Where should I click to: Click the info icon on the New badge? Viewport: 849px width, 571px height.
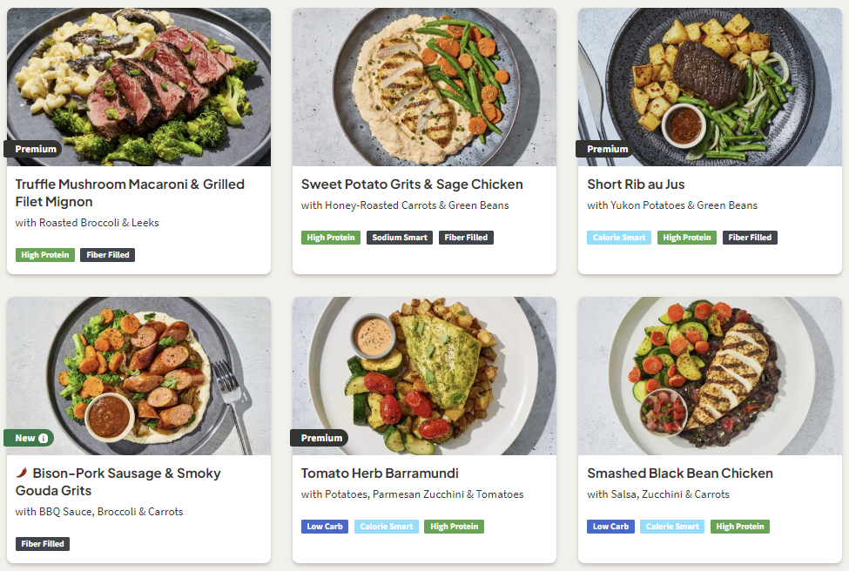[x=44, y=438]
